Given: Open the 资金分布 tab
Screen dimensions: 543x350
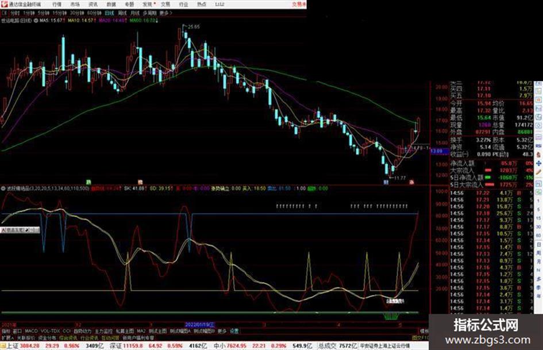Looking at the screenshot, I should point(47,337).
